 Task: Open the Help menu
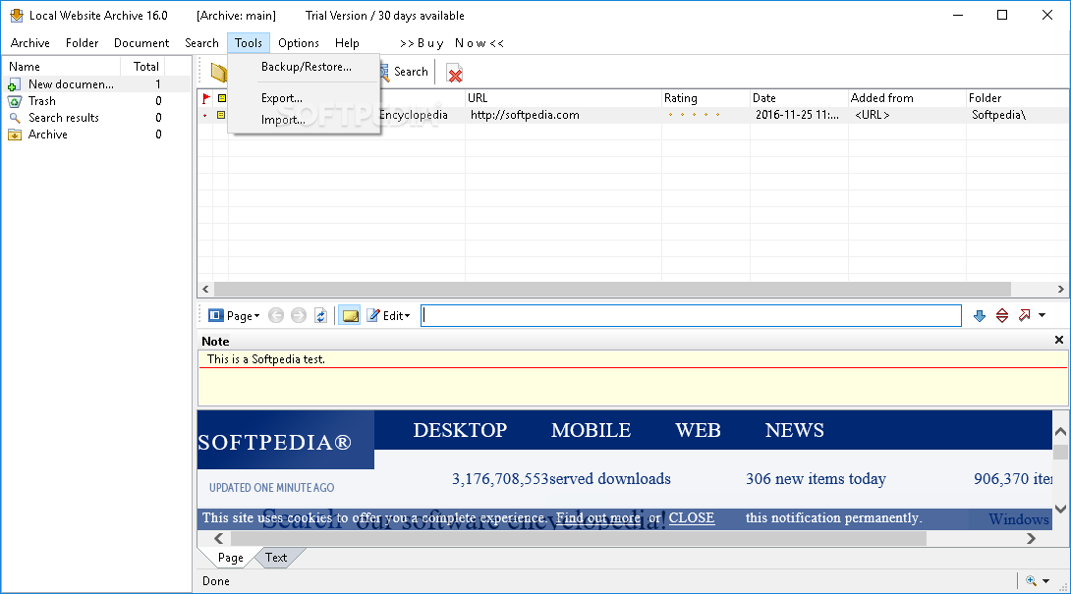pyautogui.click(x=347, y=43)
